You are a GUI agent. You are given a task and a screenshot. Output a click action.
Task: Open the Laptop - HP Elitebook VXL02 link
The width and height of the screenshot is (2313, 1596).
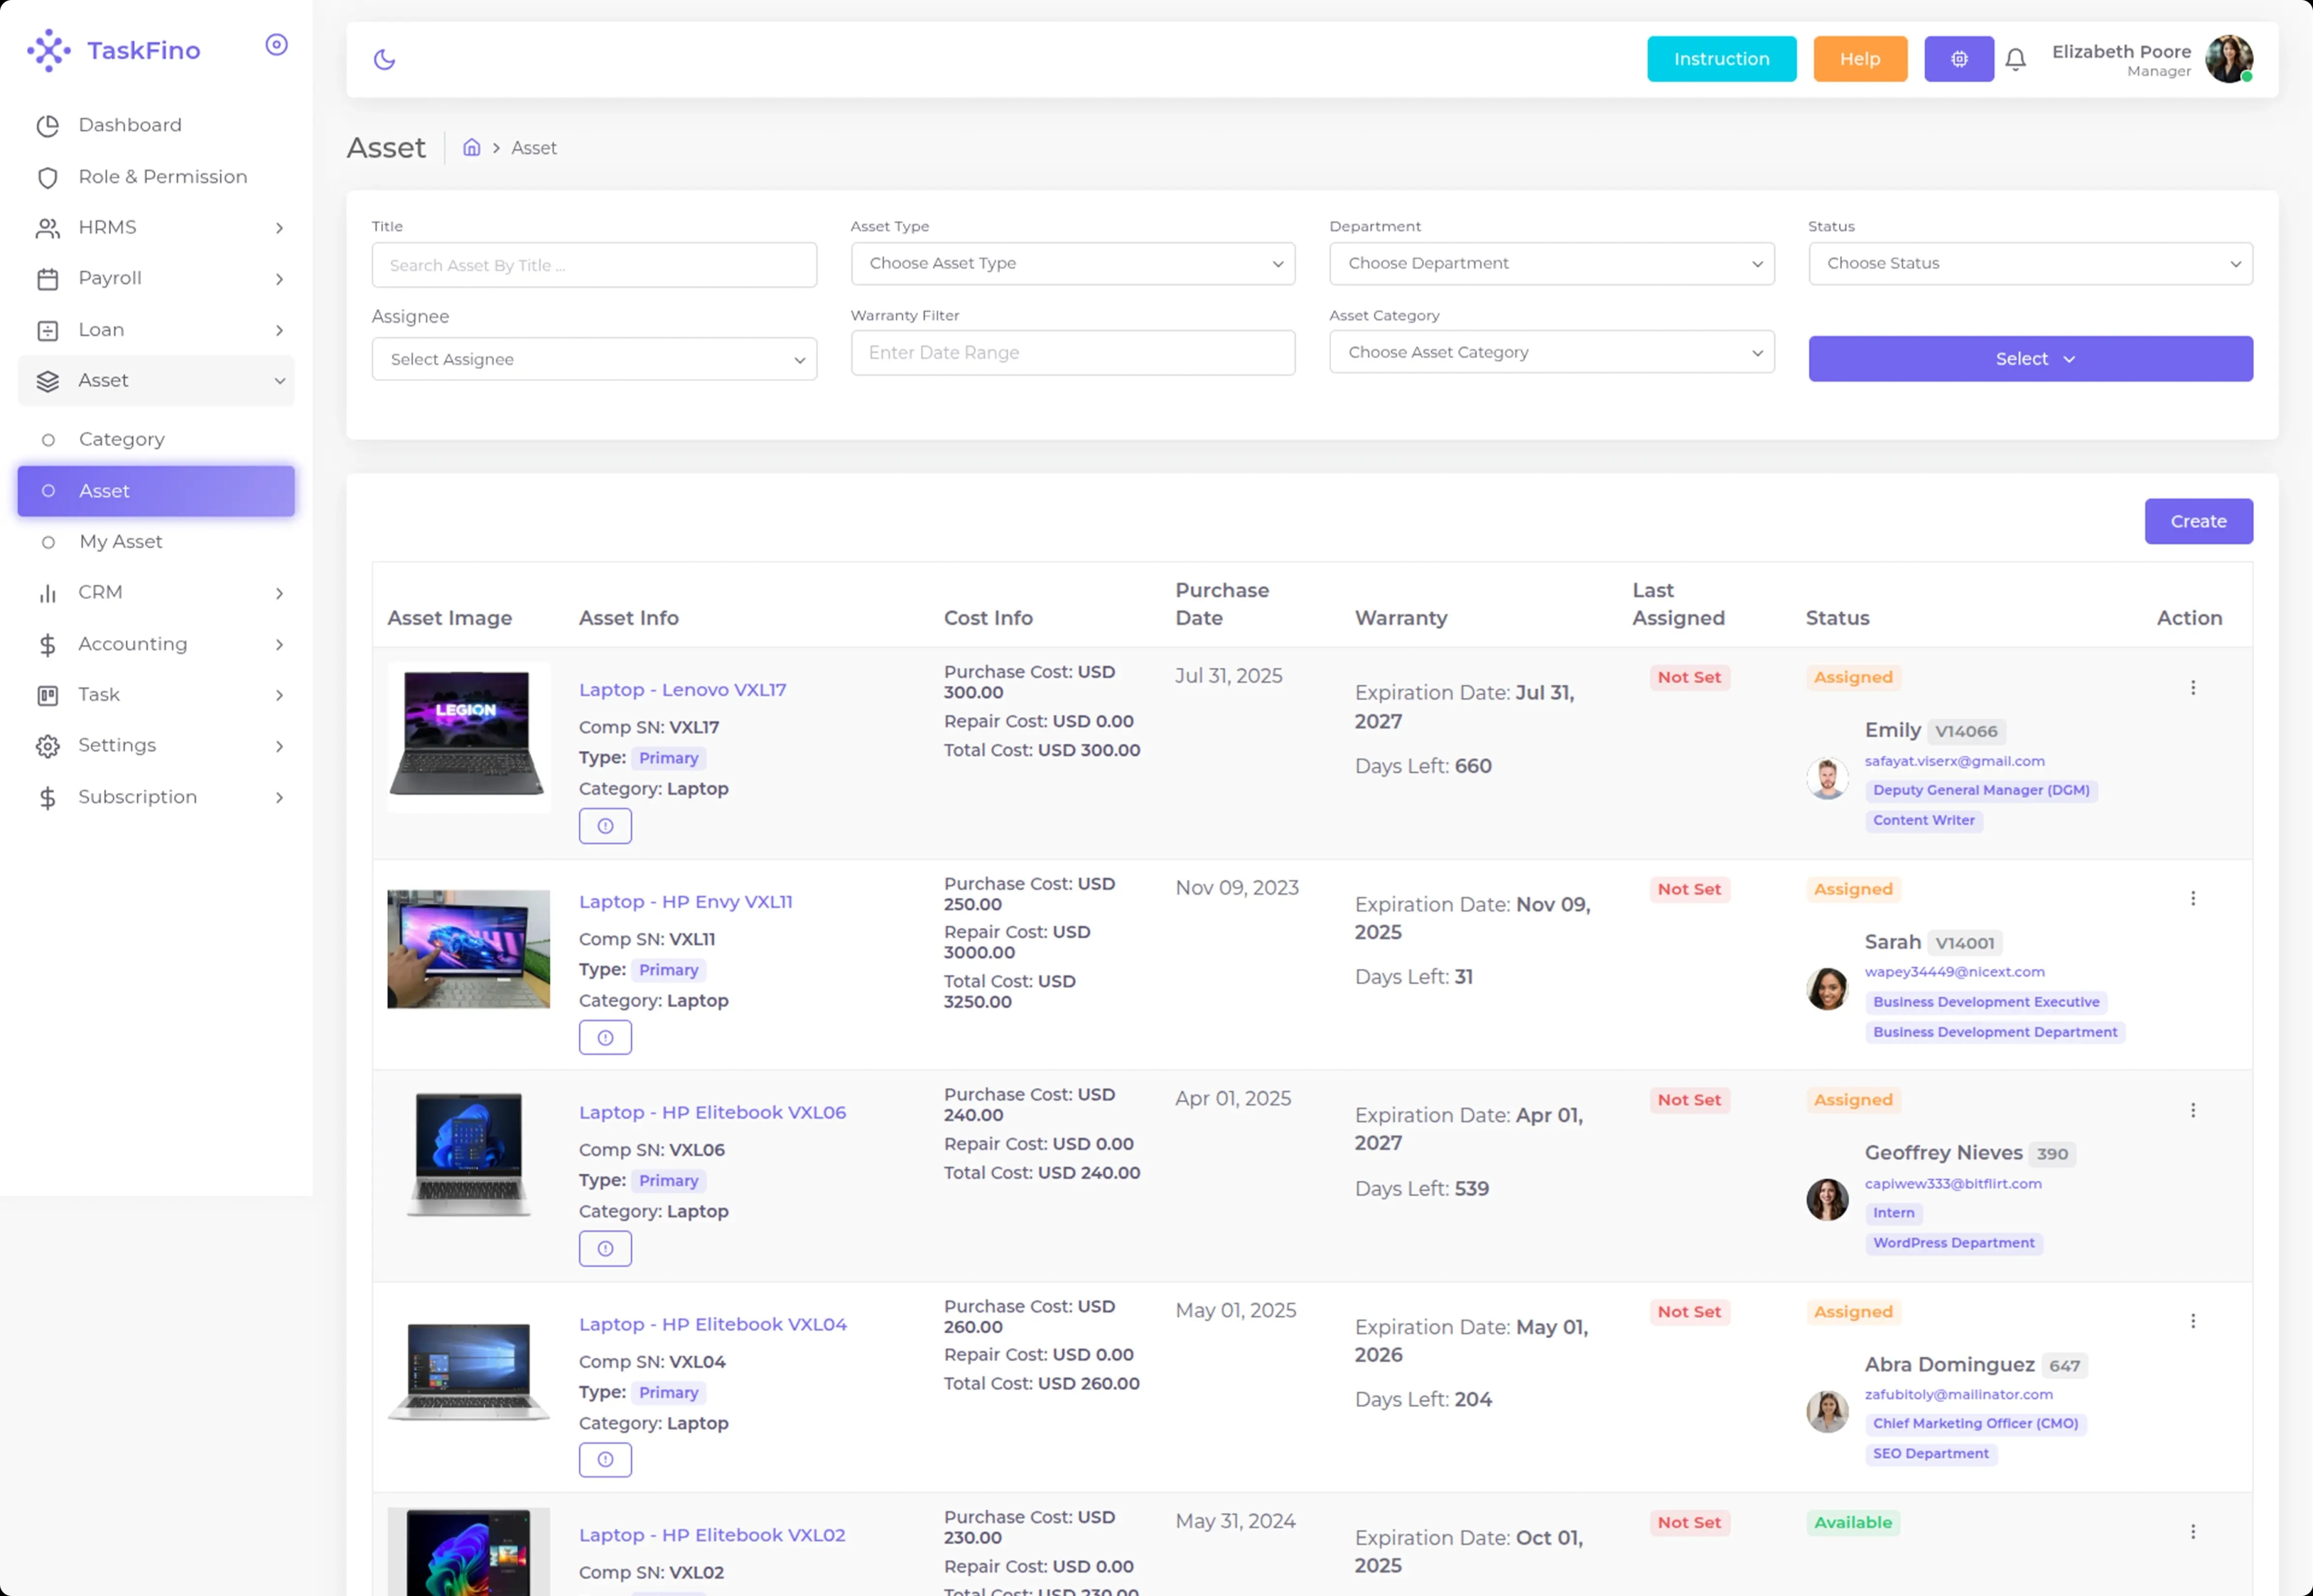coord(711,1535)
